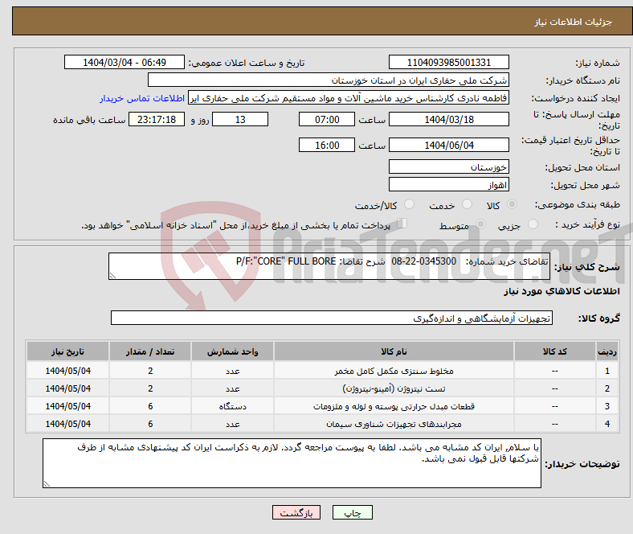This screenshot has height=534, width=633.
Task: Select the کالا radio button
Action: [x=513, y=205]
